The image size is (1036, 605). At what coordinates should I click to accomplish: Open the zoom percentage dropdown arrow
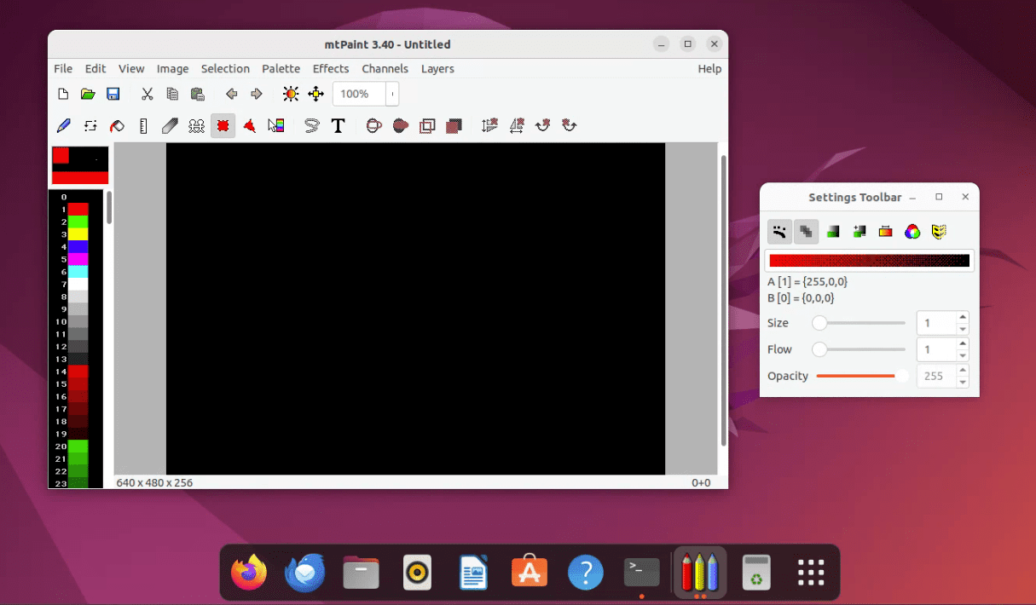tap(392, 94)
